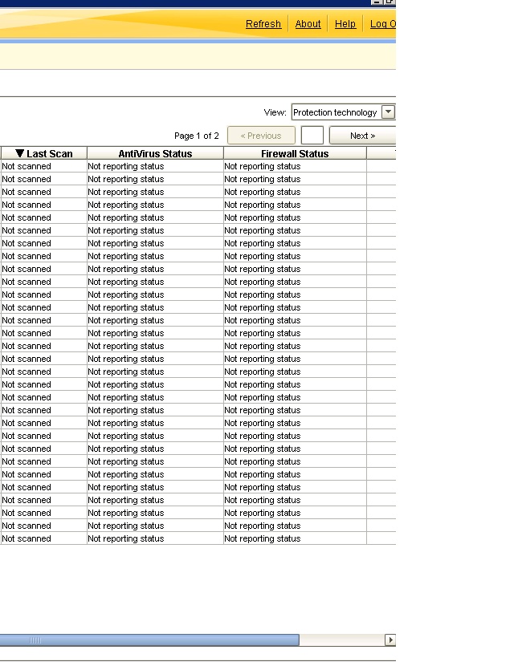Focus the page number input box

pyautogui.click(x=312, y=136)
